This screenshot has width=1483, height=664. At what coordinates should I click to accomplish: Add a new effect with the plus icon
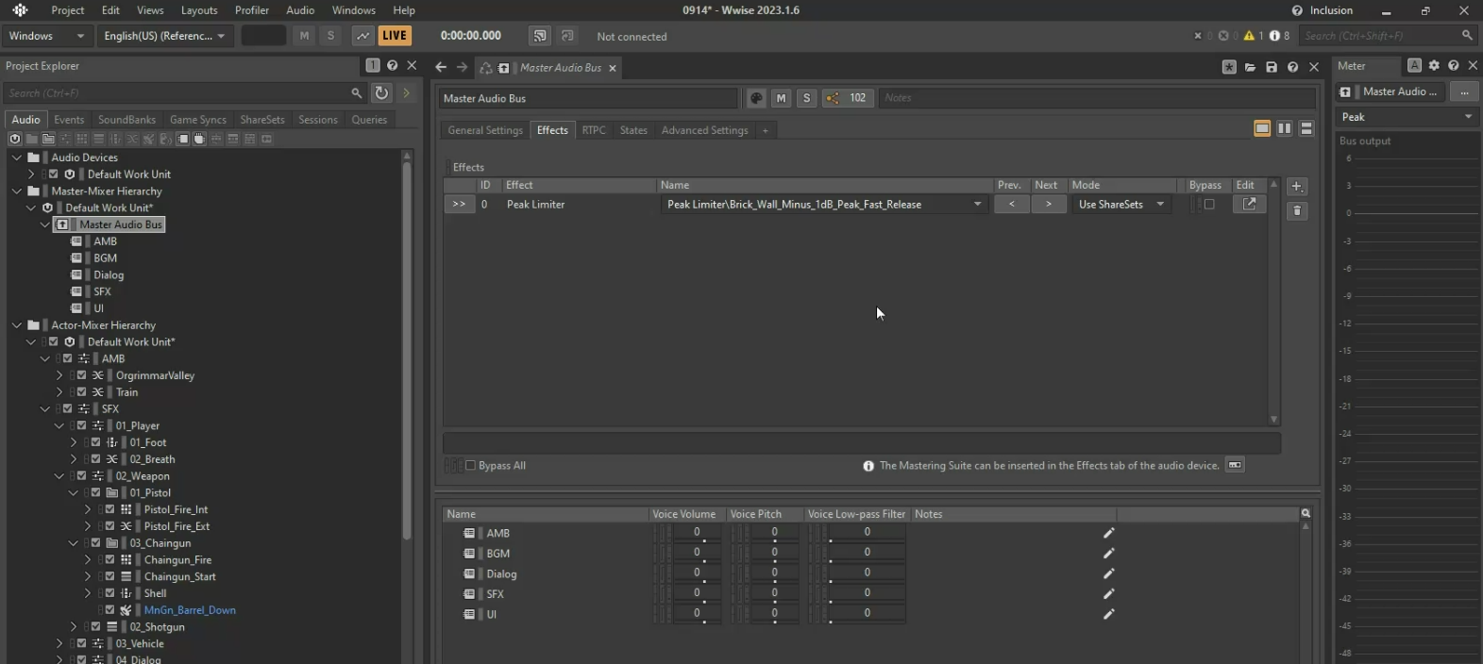pyautogui.click(x=1297, y=187)
